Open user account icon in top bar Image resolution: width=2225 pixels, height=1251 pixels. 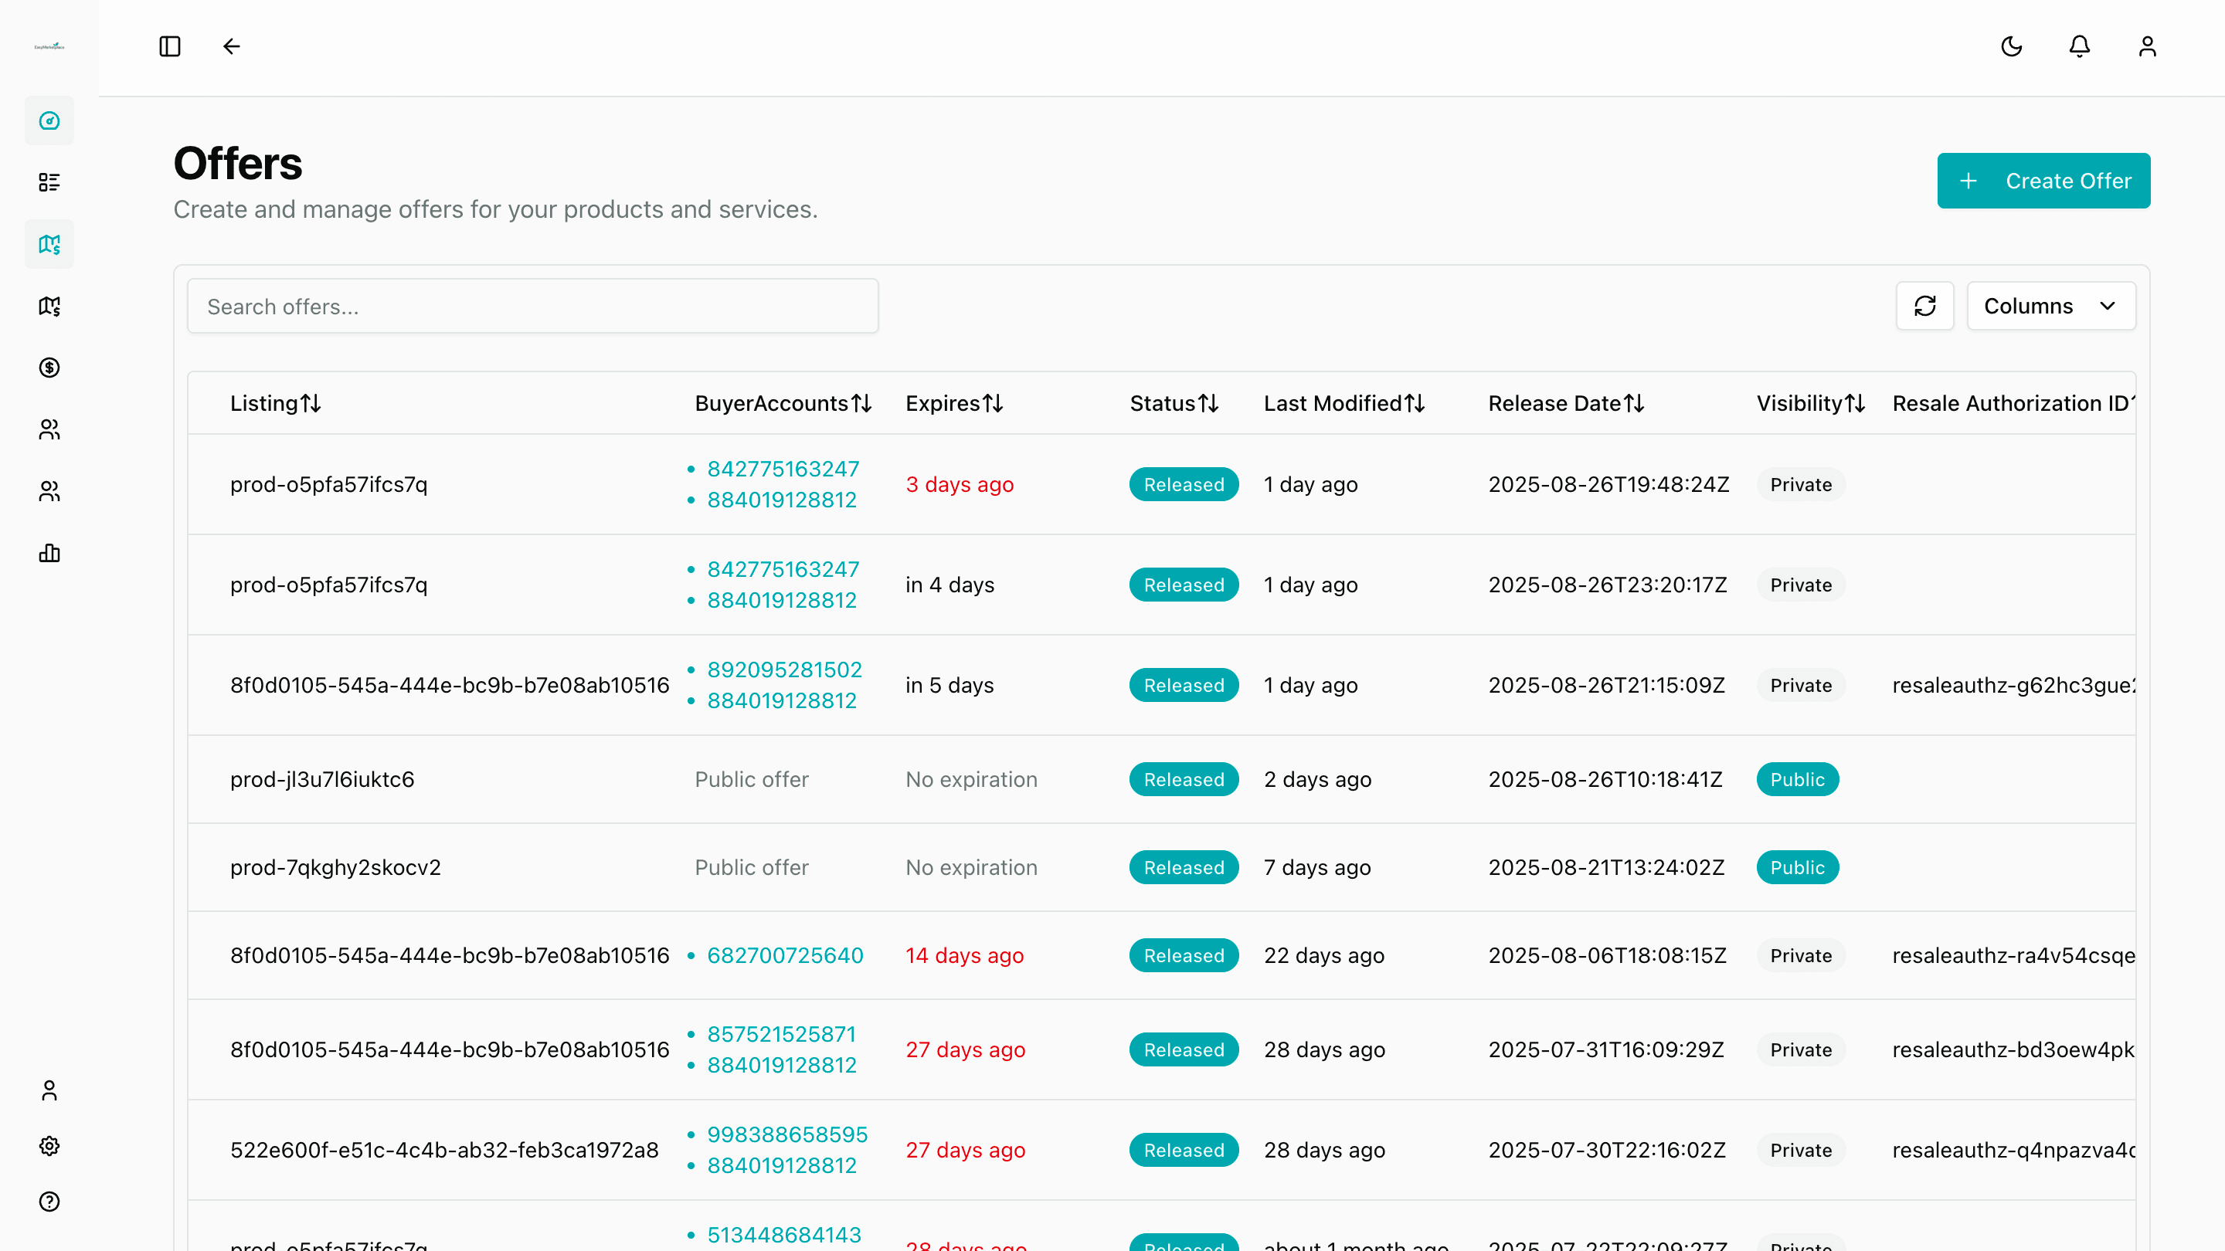tap(2147, 46)
